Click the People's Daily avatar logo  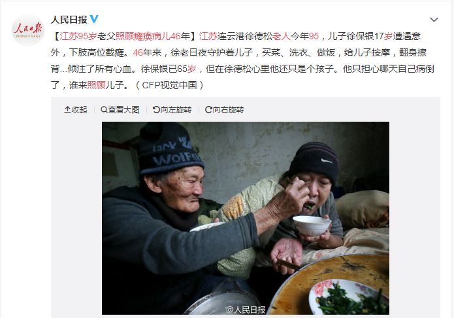28,31
